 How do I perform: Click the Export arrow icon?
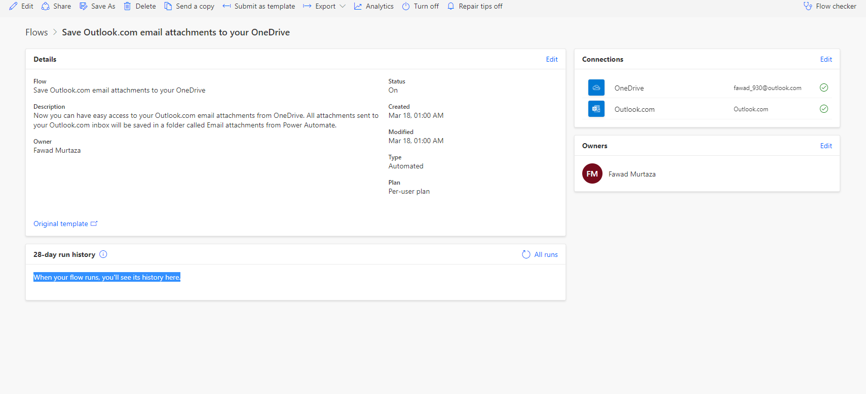(x=307, y=6)
